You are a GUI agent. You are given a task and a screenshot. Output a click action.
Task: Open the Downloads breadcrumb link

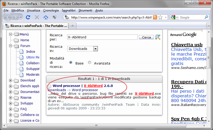pyautogui.click(x=57, y=90)
